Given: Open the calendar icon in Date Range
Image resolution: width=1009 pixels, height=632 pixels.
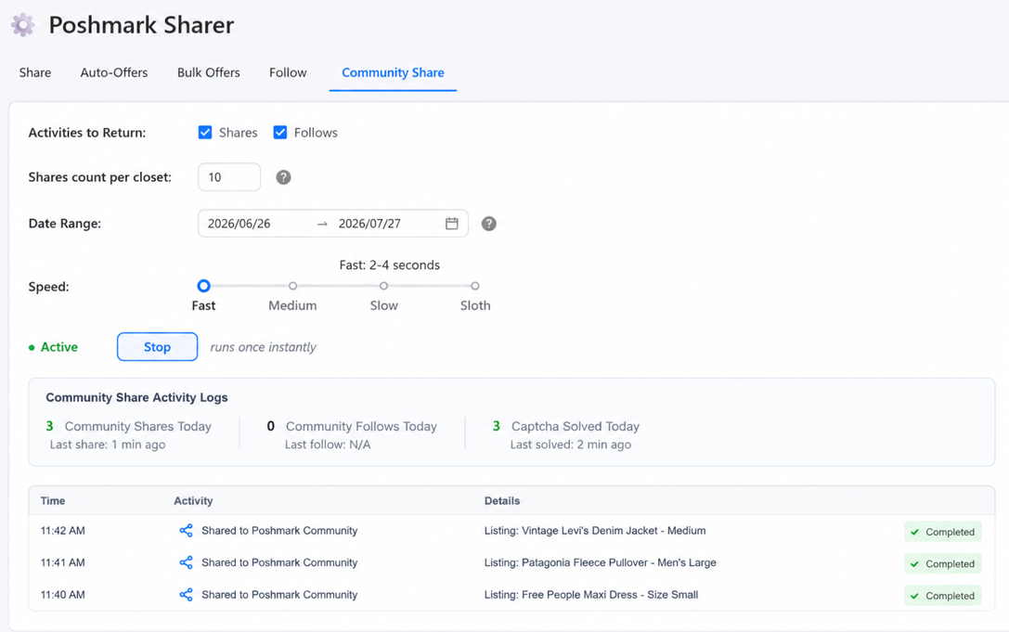Looking at the screenshot, I should [x=452, y=224].
